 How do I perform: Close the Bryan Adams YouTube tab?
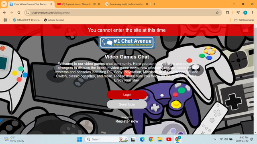(99, 4)
